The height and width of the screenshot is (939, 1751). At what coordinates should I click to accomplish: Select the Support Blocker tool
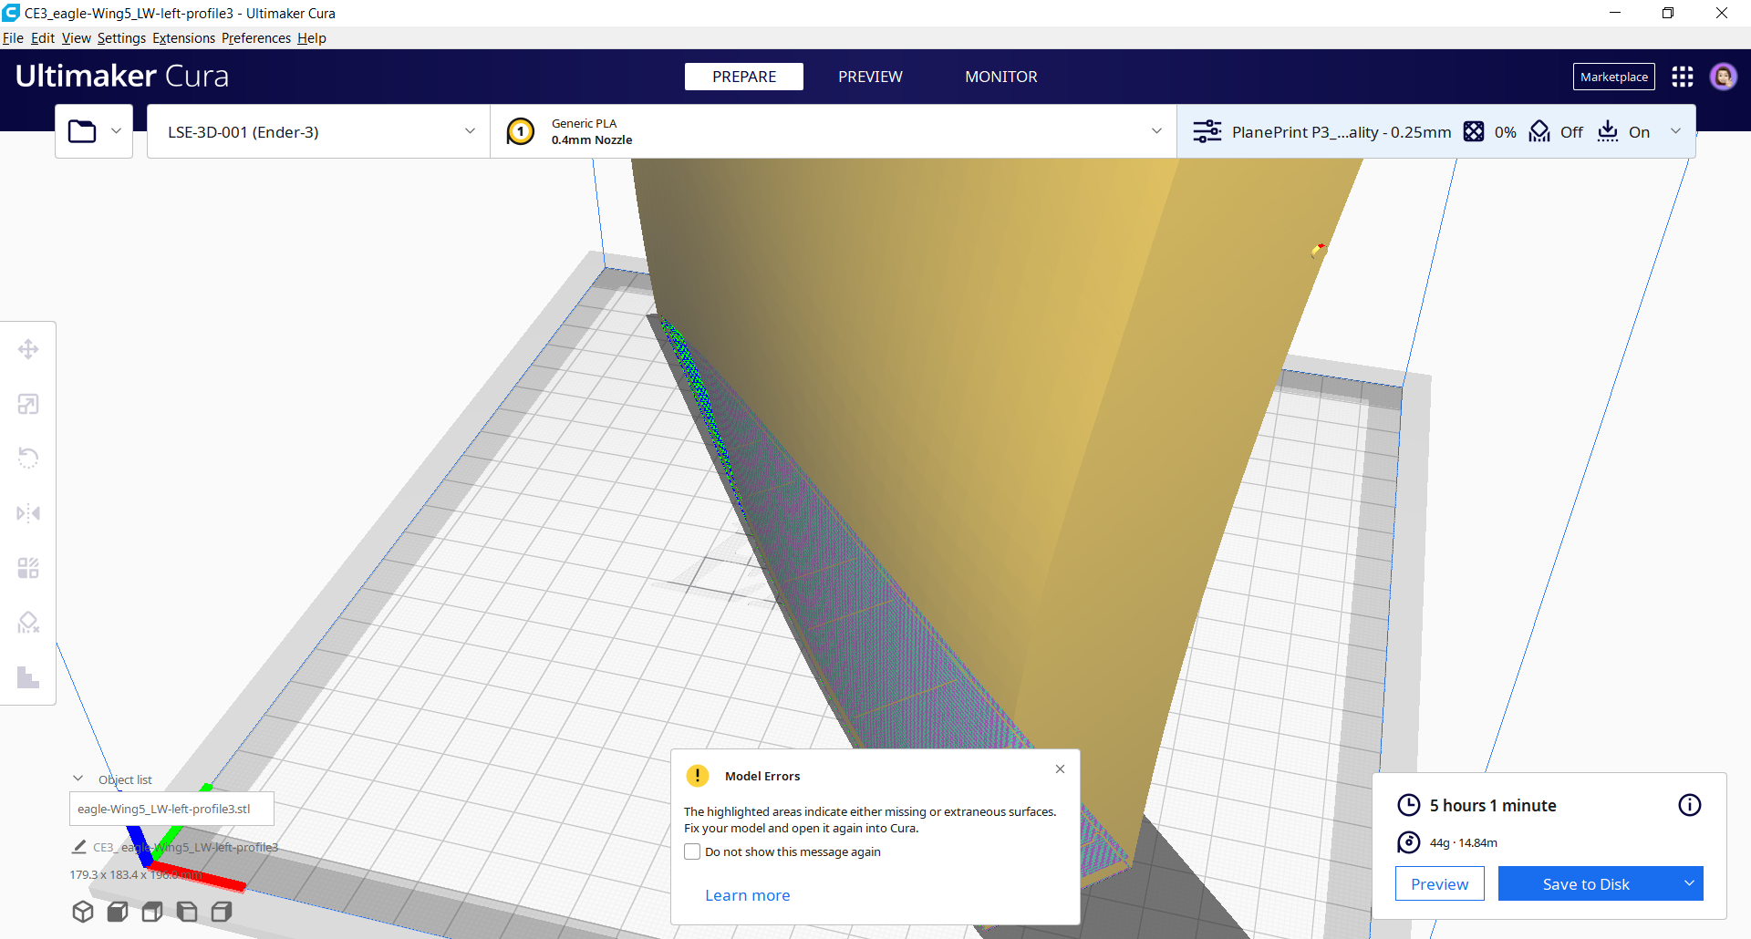pos(28,622)
